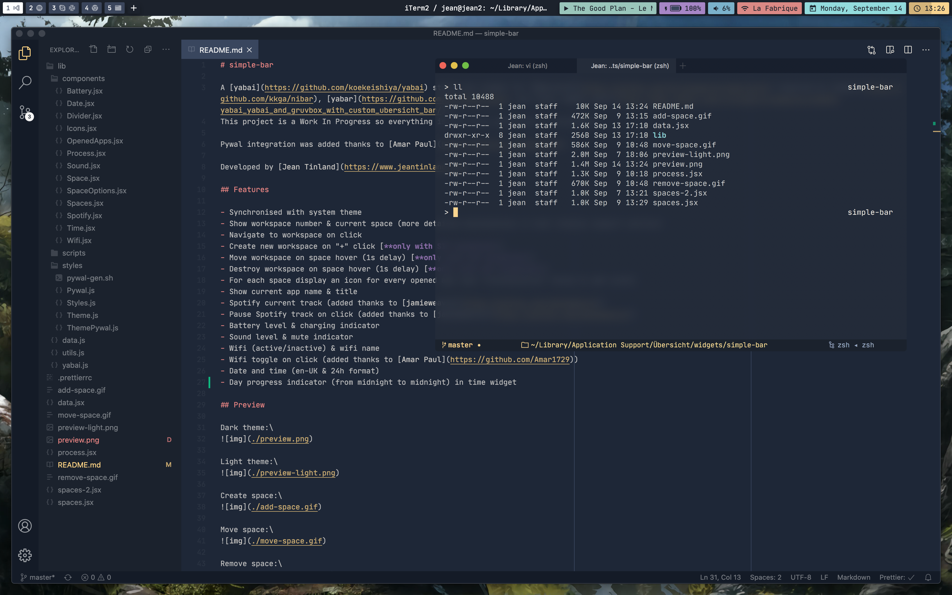Click the New File icon in explorer

93,50
